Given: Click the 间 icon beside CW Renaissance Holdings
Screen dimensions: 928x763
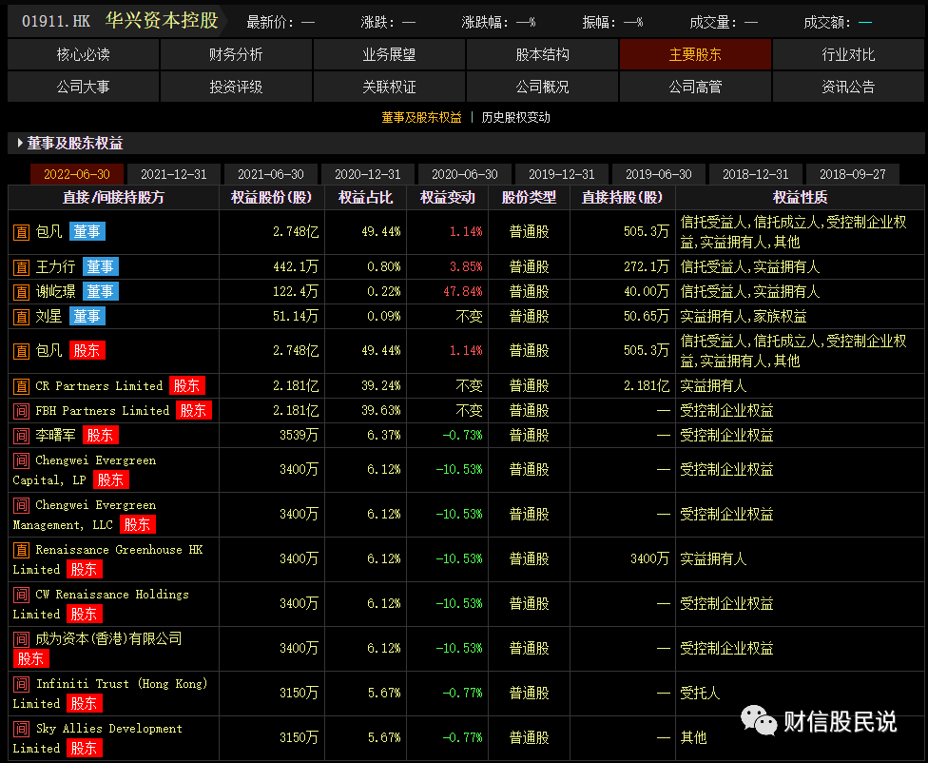Looking at the screenshot, I should click(21, 595).
